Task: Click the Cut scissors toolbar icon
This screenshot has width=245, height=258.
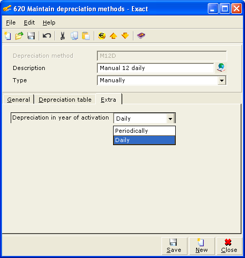Action: click(x=63, y=36)
